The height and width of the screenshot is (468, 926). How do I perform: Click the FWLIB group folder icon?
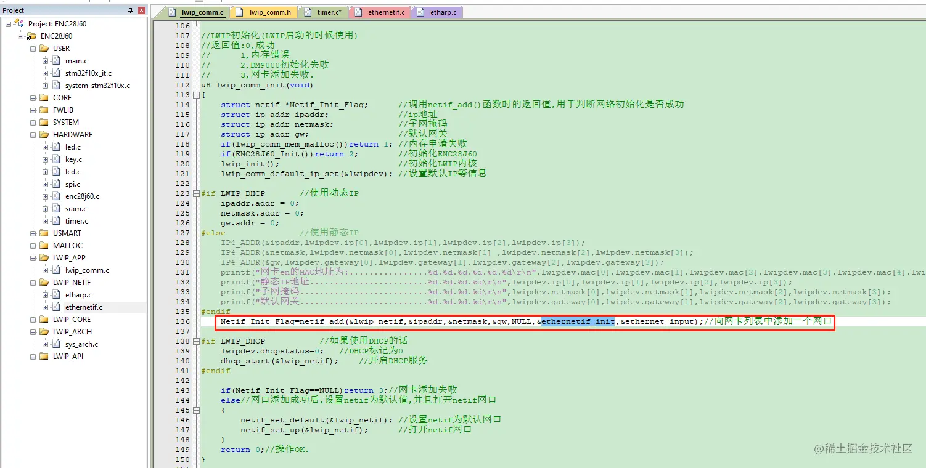click(x=44, y=110)
